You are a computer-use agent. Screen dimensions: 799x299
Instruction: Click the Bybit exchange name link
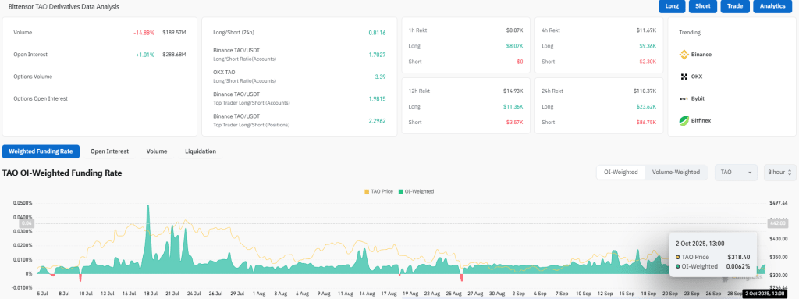[698, 98]
